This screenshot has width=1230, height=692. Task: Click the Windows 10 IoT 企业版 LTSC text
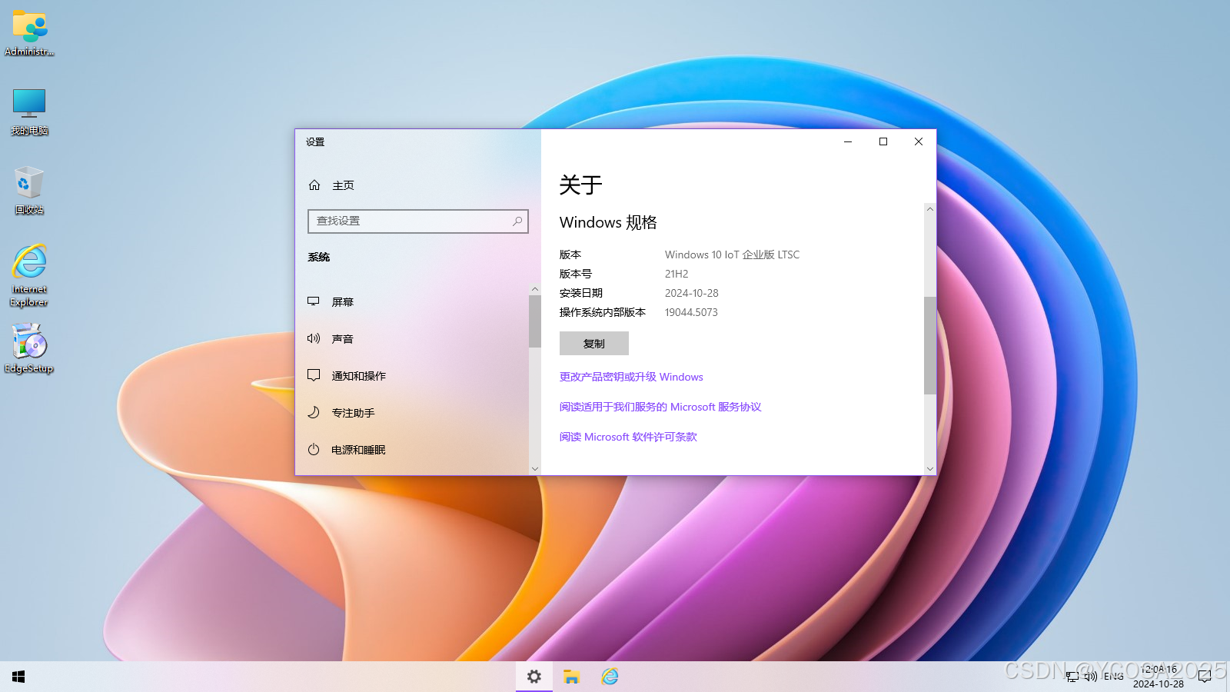click(x=732, y=255)
